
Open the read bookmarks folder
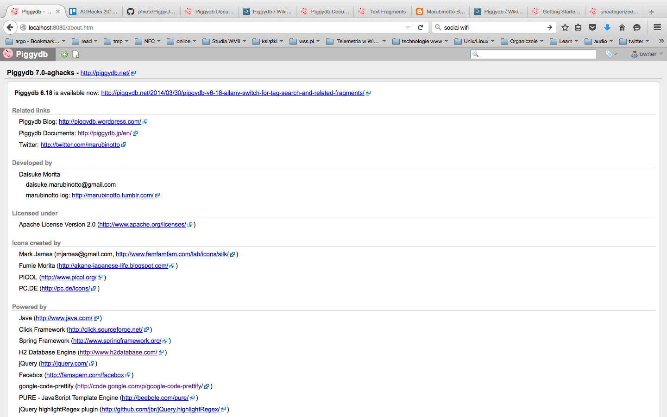pyautogui.click(x=85, y=41)
